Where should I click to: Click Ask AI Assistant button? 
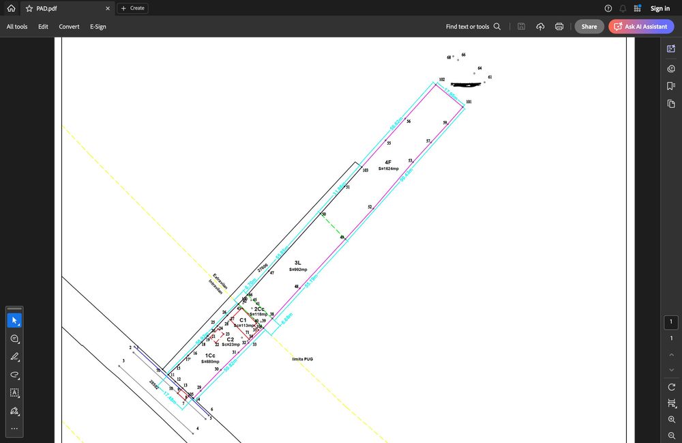pyautogui.click(x=641, y=27)
